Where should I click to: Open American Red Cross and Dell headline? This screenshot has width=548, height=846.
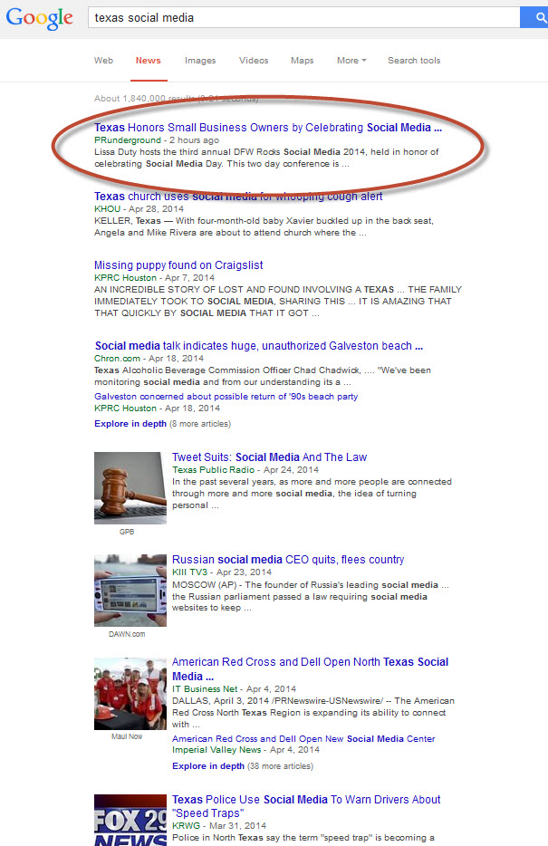point(310,669)
